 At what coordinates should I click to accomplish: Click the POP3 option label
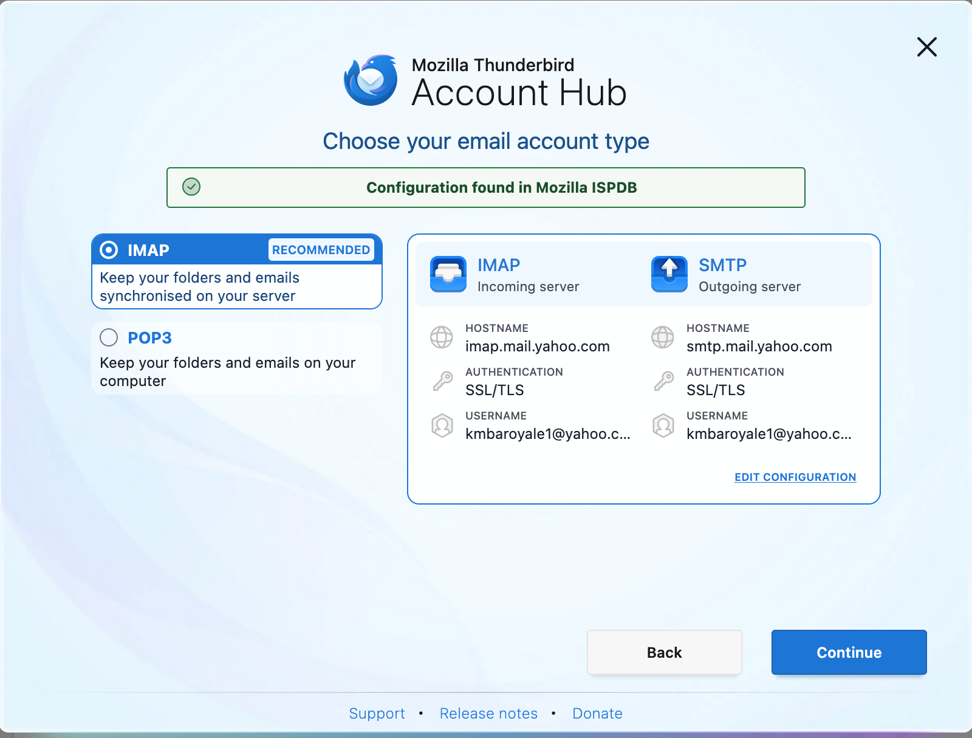149,337
